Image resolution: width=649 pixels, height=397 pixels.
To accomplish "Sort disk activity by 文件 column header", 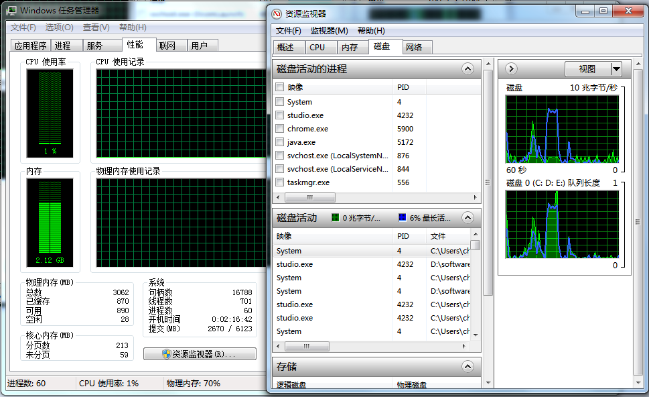I will coord(449,236).
